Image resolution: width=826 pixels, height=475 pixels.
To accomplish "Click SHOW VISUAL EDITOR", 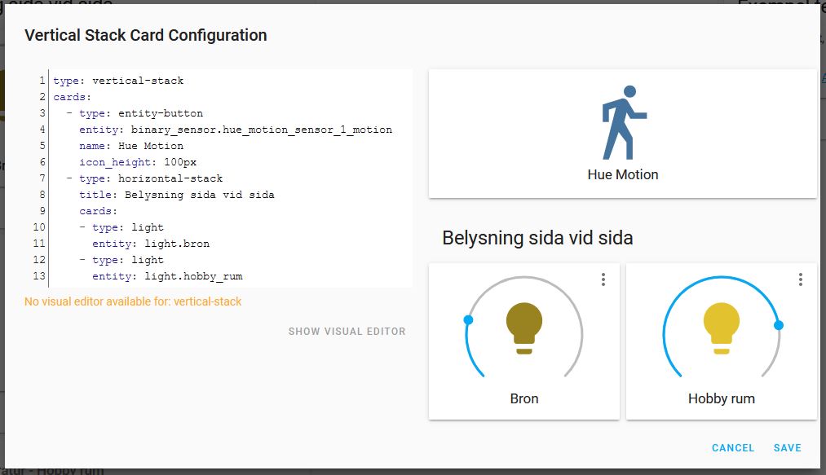I will [x=347, y=332].
